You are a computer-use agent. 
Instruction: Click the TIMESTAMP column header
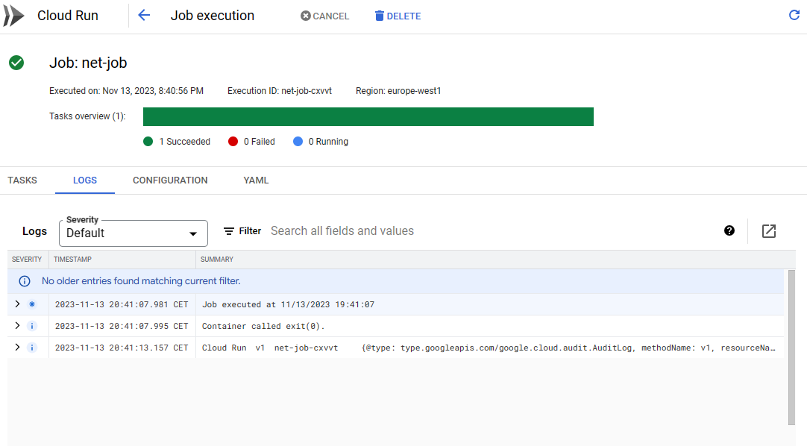pyautogui.click(x=72, y=260)
